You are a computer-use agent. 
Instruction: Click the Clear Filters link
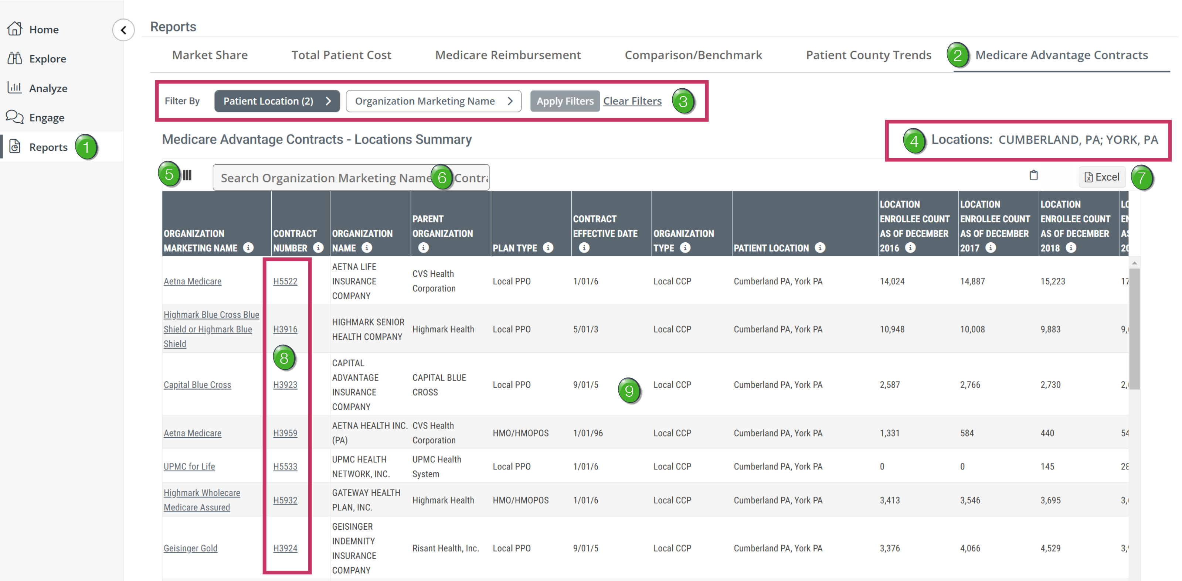coord(632,101)
